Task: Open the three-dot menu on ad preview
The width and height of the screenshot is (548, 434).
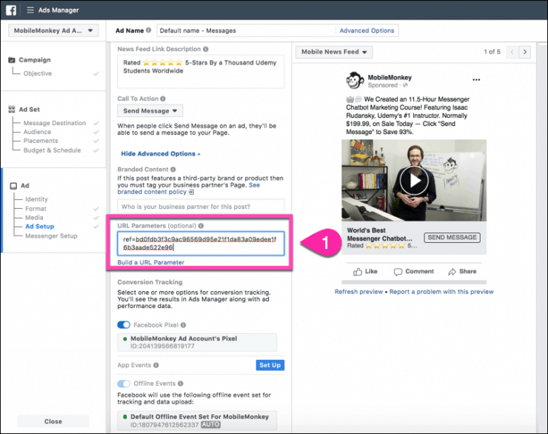Action: click(x=476, y=80)
